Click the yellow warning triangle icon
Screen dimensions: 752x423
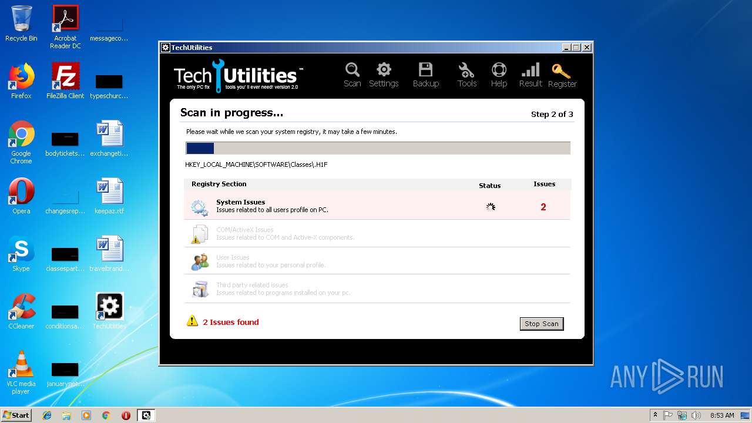[x=192, y=321]
